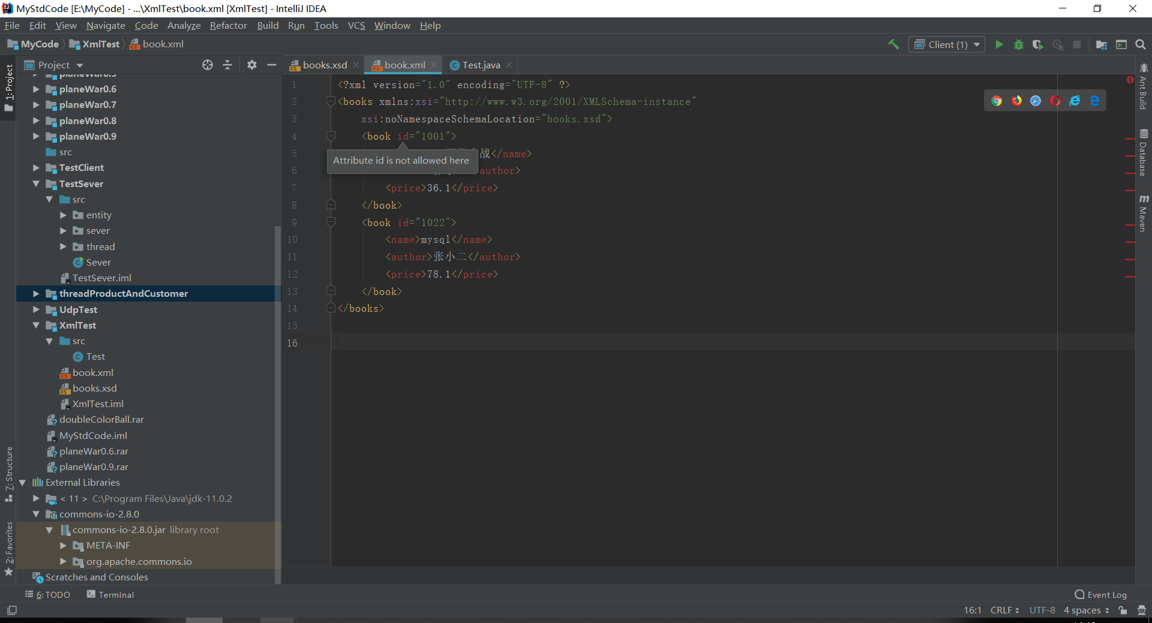Switch to the books.xsd tab
The image size is (1152, 623).
(x=324, y=65)
